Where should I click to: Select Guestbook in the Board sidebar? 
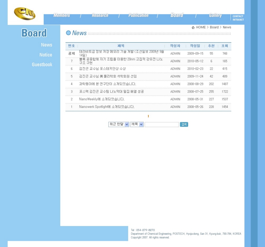pyautogui.click(x=42, y=65)
